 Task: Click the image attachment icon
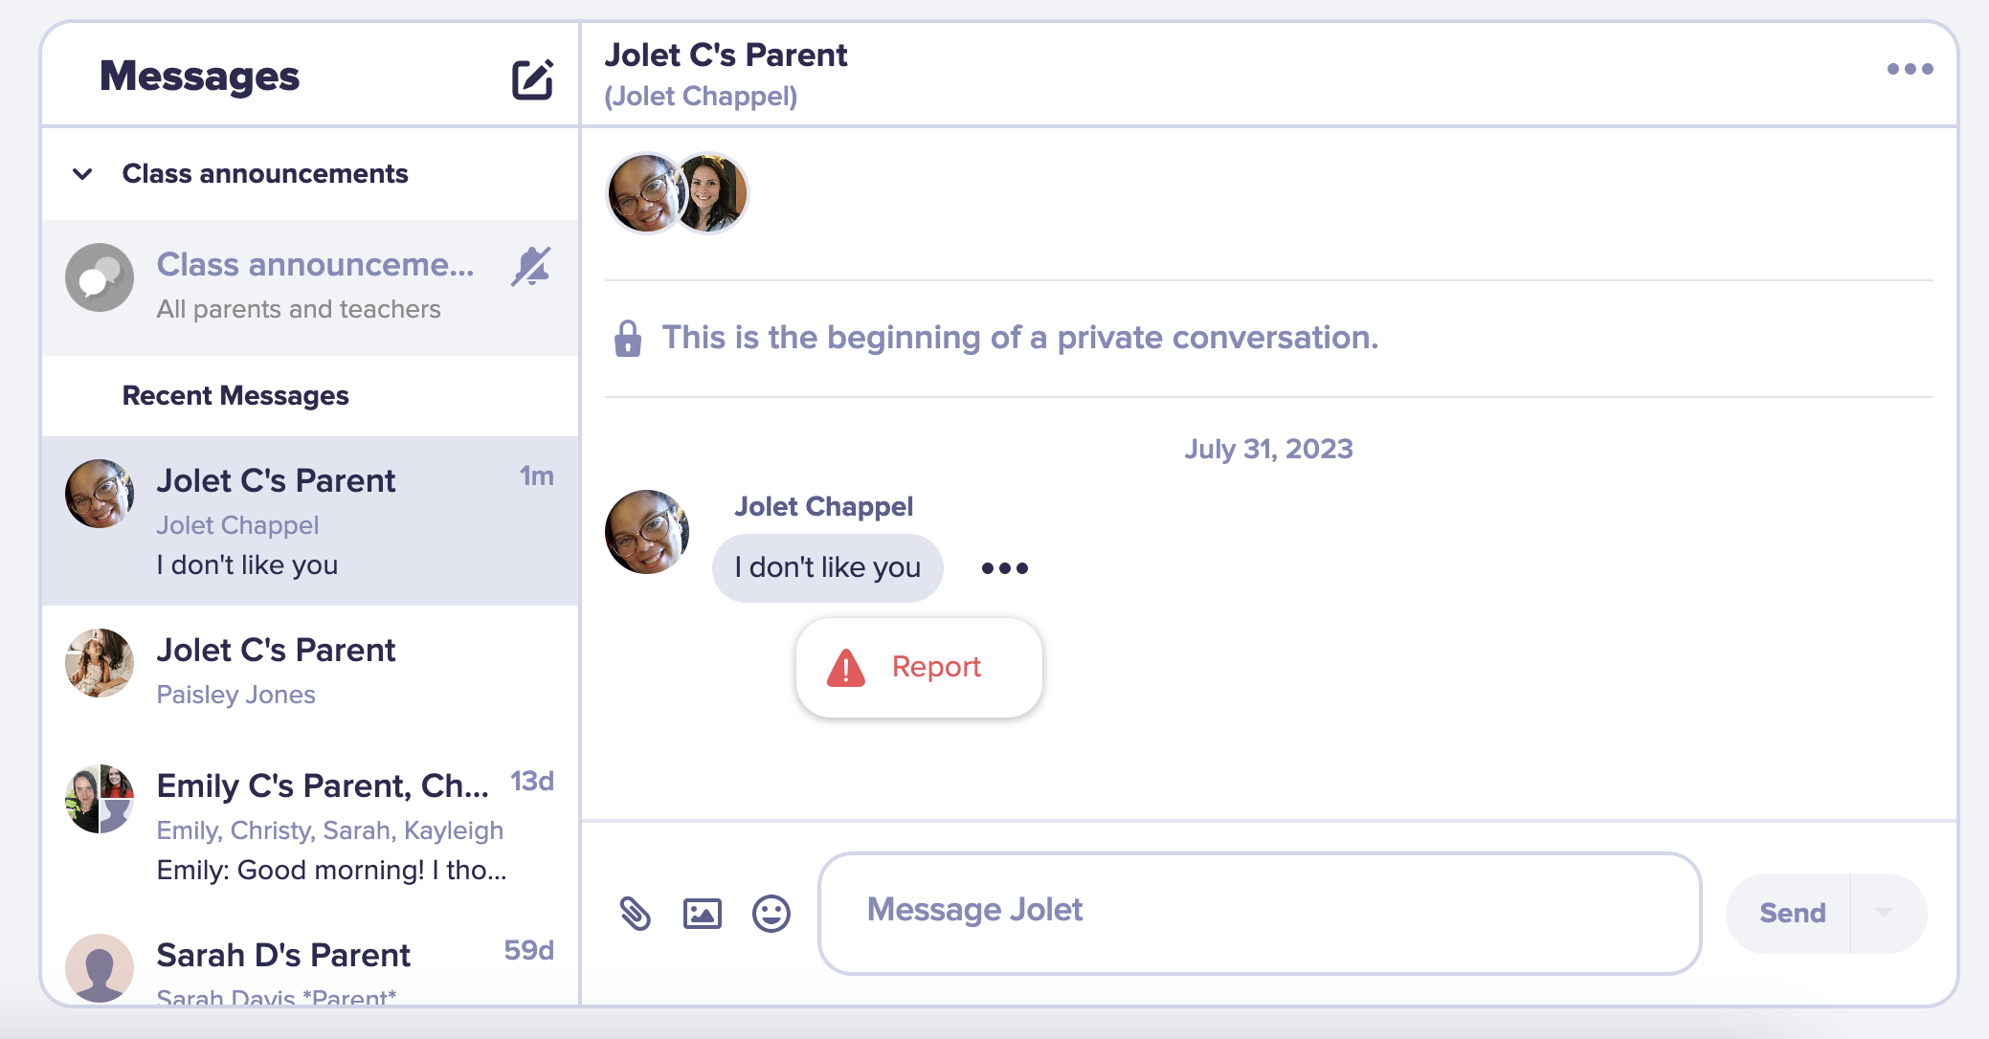pos(702,910)
